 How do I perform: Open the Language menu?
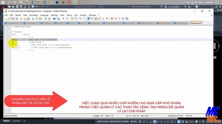[x=44, y=15]
